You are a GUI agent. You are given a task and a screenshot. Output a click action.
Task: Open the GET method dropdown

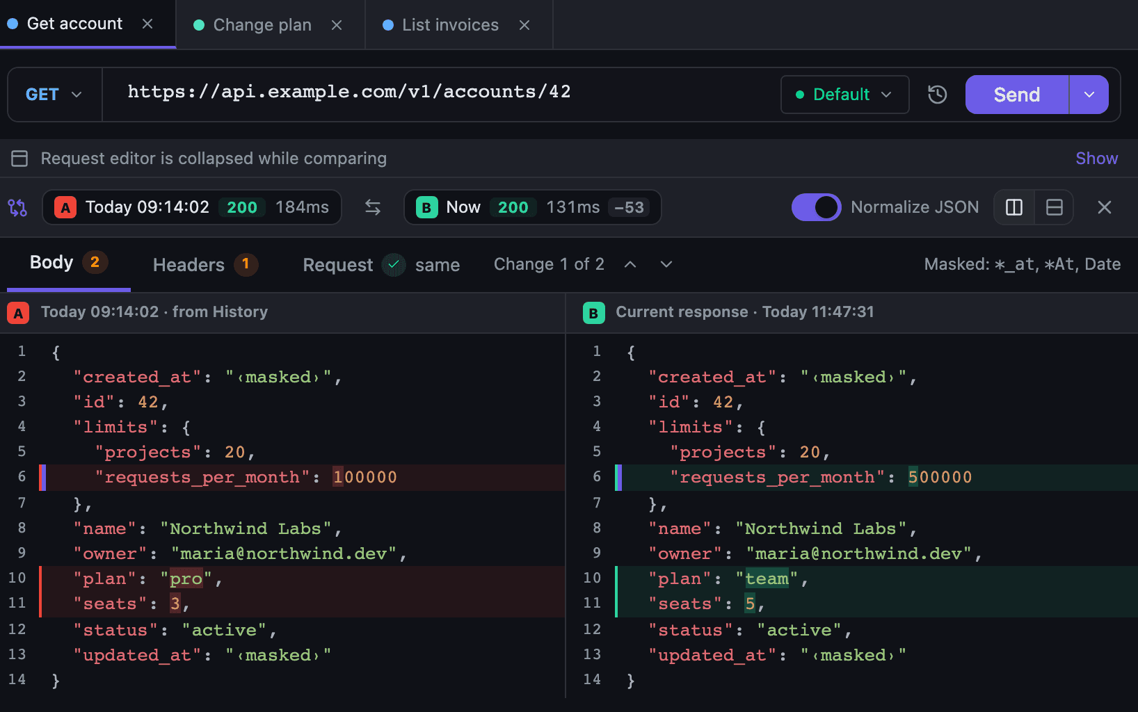[54, 95]
